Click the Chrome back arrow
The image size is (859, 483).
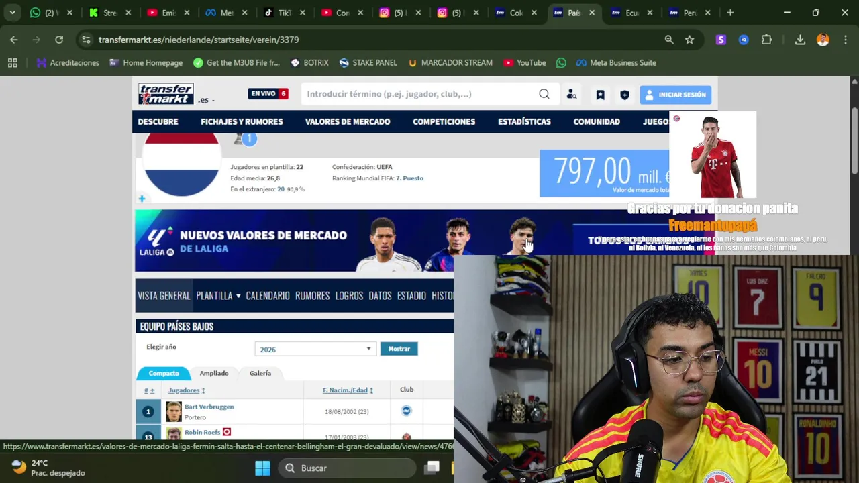tap(14, 40)
